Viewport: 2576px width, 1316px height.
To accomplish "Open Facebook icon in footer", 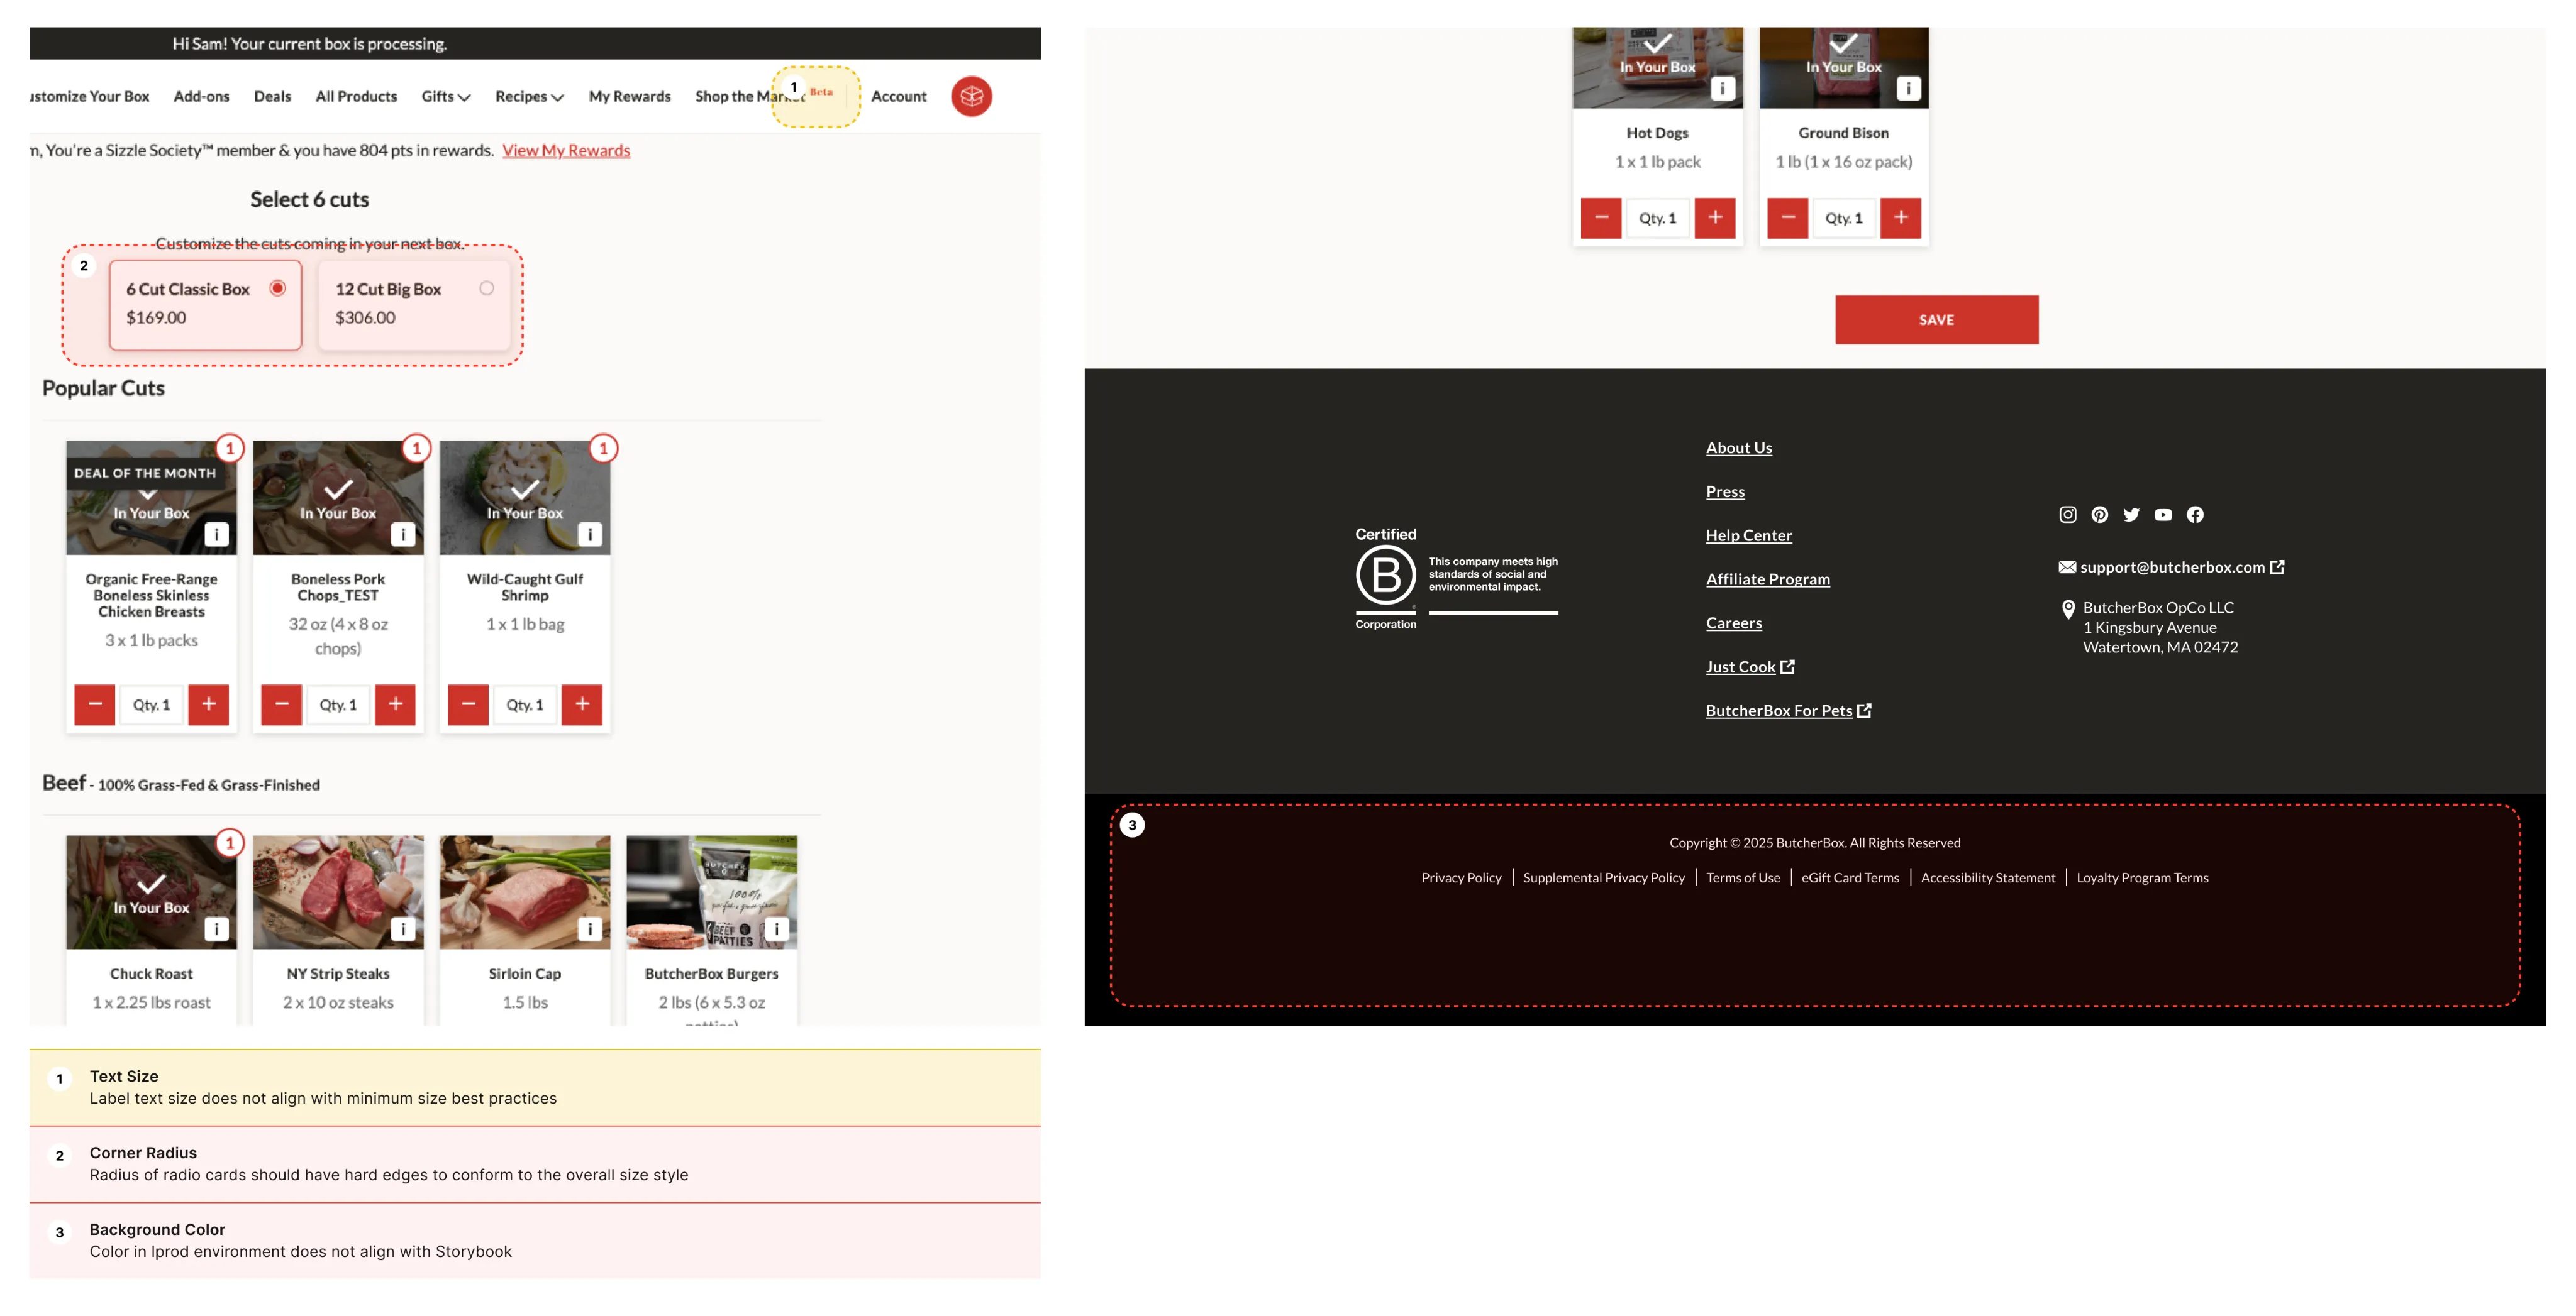I will [2195, 515].
